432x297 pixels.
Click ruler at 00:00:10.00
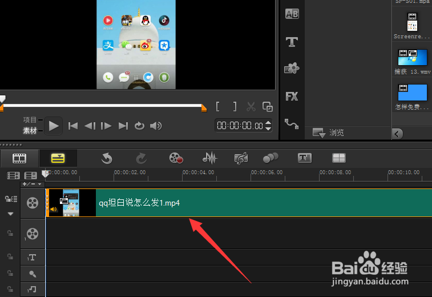tap(403, 172)
